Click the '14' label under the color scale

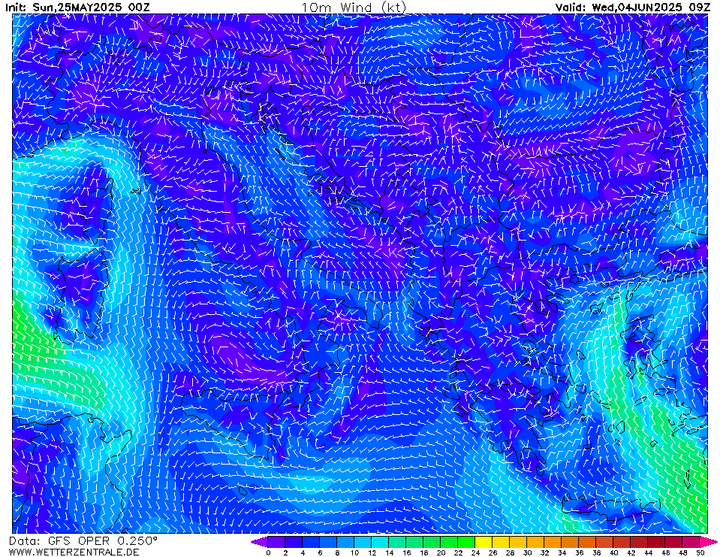pyautogui.click(x=389, y=552)
